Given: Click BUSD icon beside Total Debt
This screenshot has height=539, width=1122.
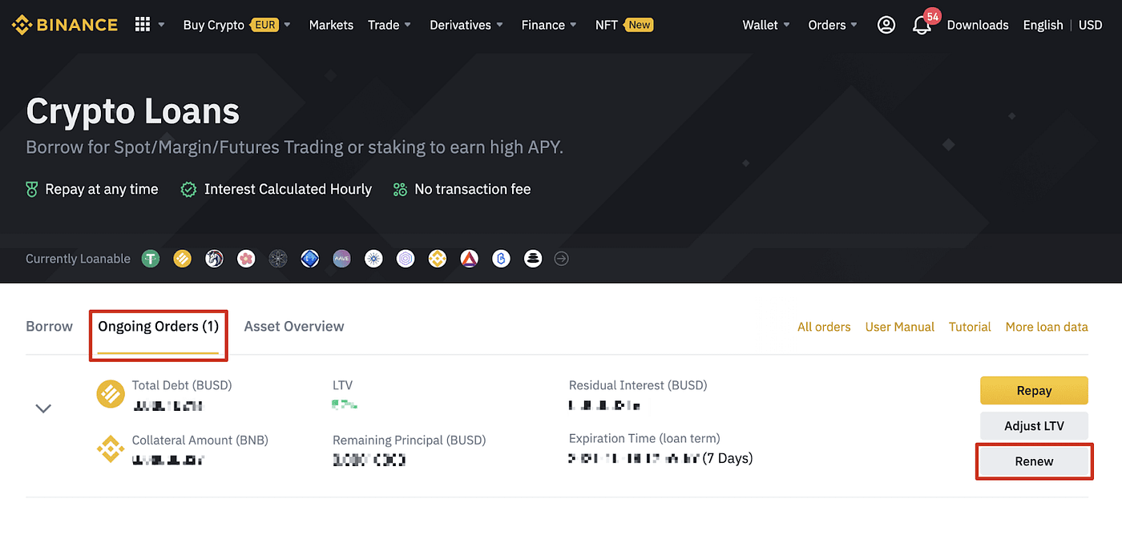Looking at the screenshot, I should pos(111,394).
